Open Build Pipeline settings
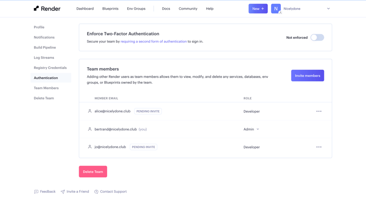Viewport: 366px width, 202px height. coord(45,48)
